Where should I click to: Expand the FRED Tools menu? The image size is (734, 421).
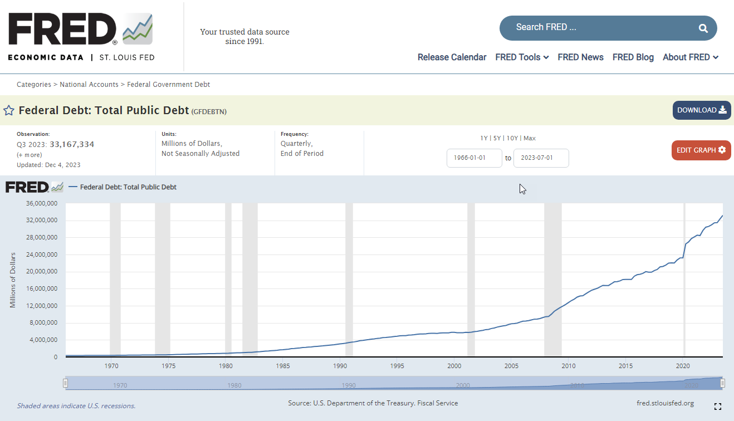point(522,57)
